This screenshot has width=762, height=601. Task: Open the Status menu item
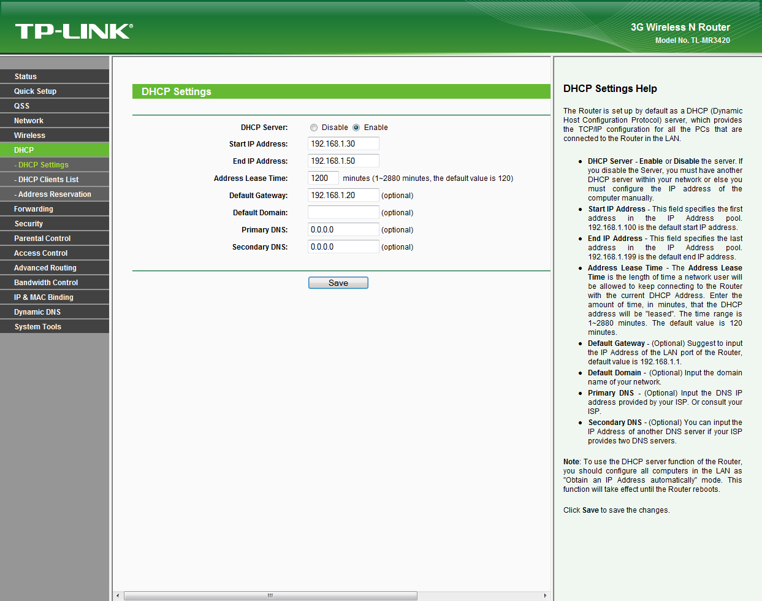coord(55,77)
